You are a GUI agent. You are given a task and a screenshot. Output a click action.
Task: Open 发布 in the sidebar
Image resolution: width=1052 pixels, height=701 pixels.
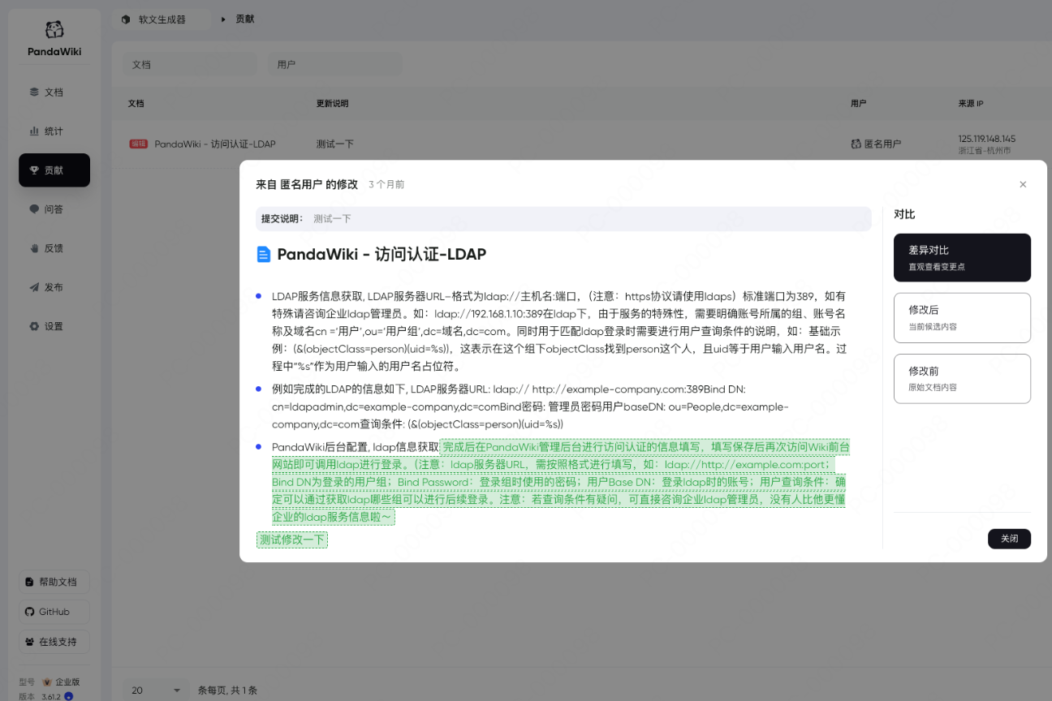click(54, 287)
